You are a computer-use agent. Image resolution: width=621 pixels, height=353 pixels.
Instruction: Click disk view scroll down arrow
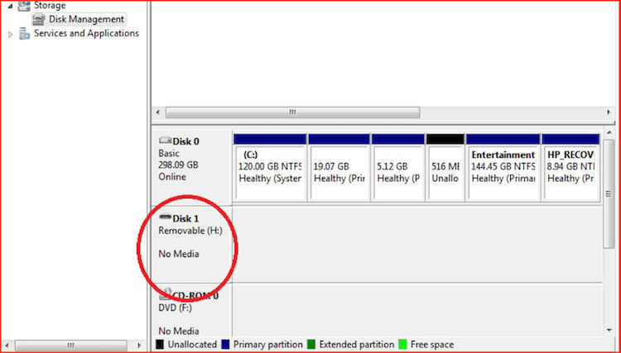coord(609,330)
